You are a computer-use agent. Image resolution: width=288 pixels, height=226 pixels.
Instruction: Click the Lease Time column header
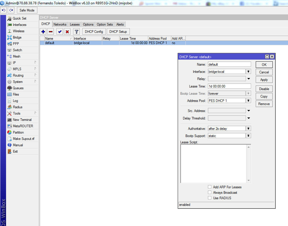pos(134,39)
